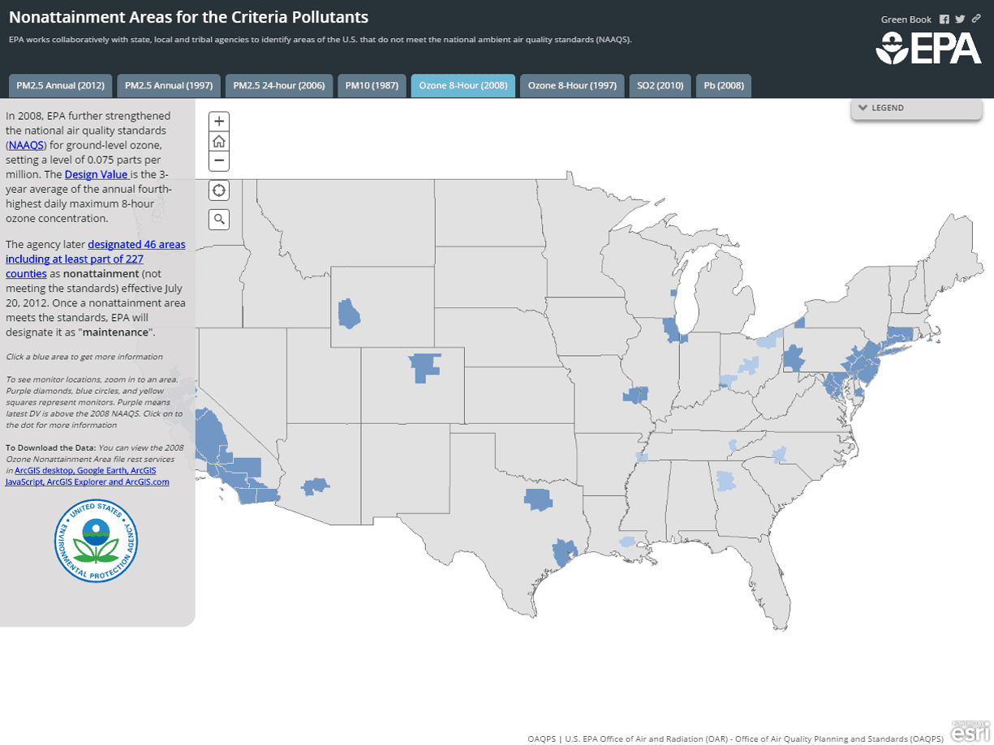Share the page on Facebook
Image resolution: width=994 pixels, height=745 pixels.
pos(945,19)
